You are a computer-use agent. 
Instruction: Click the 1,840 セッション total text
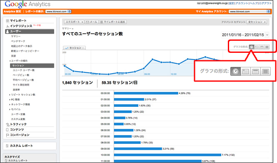point(77,83)
